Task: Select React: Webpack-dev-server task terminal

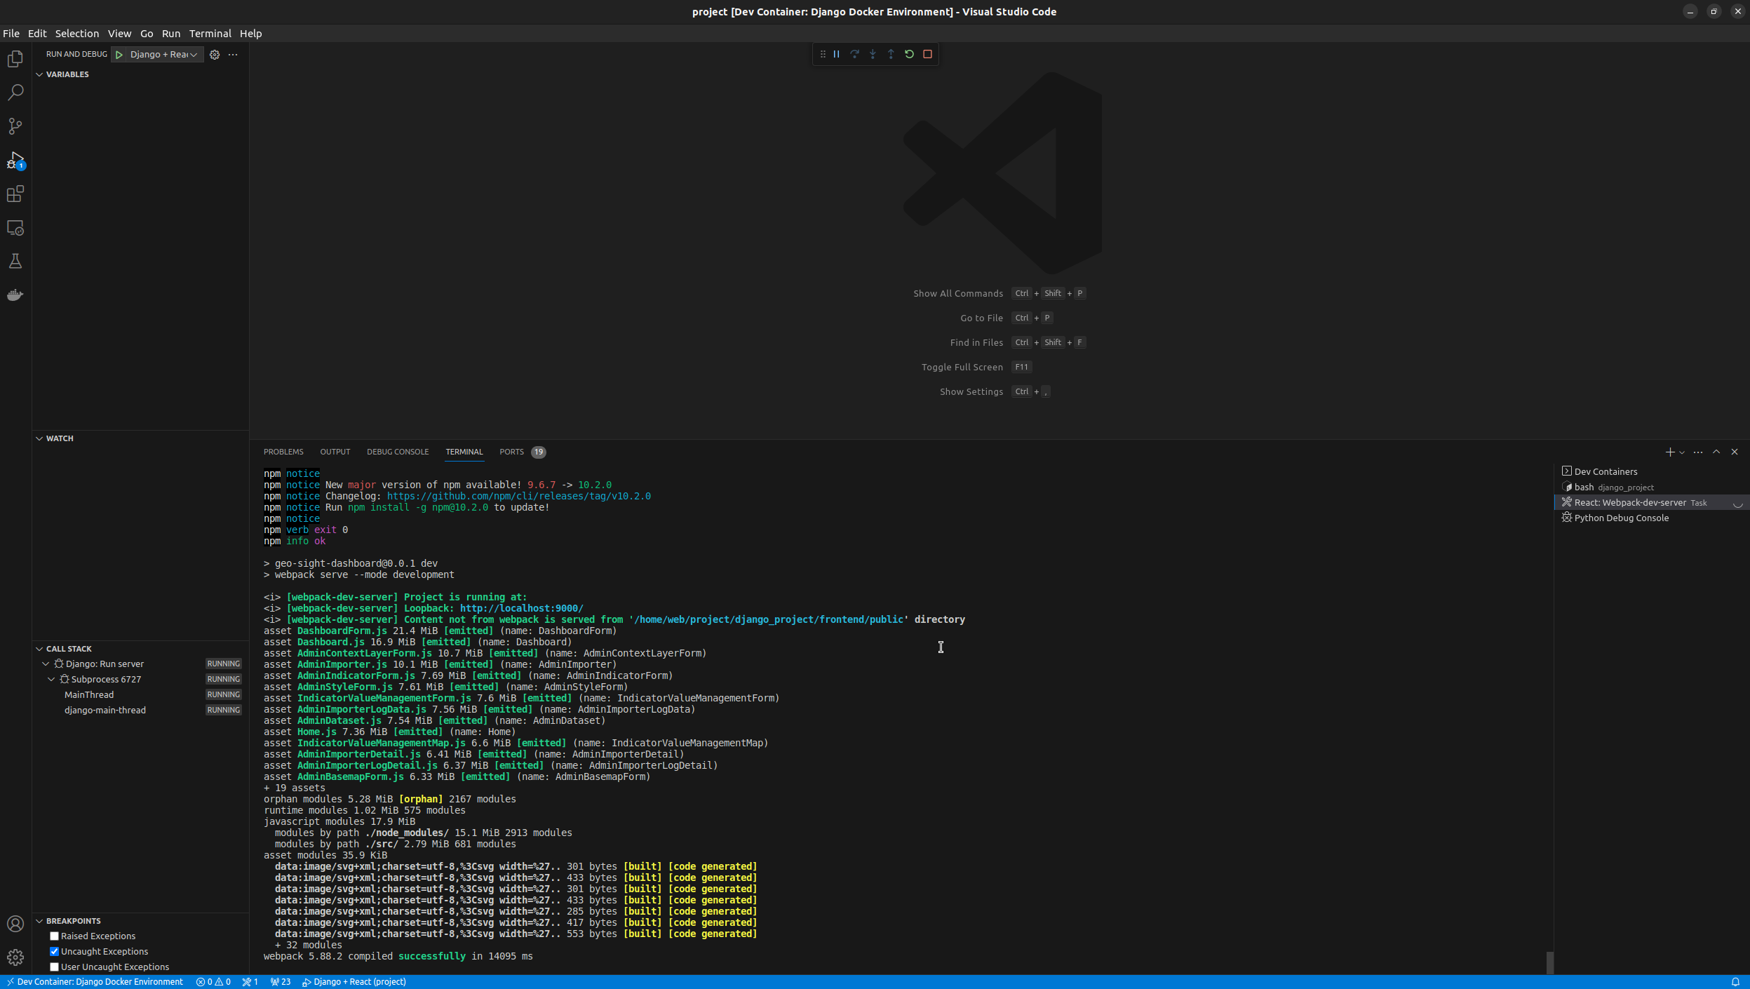Action: coord(1650,503)
